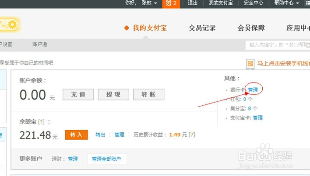The width and height of the screenshot is (310, 176).
Task: Click 马上点击安装手机钱包 link
Action: [283, 63]
